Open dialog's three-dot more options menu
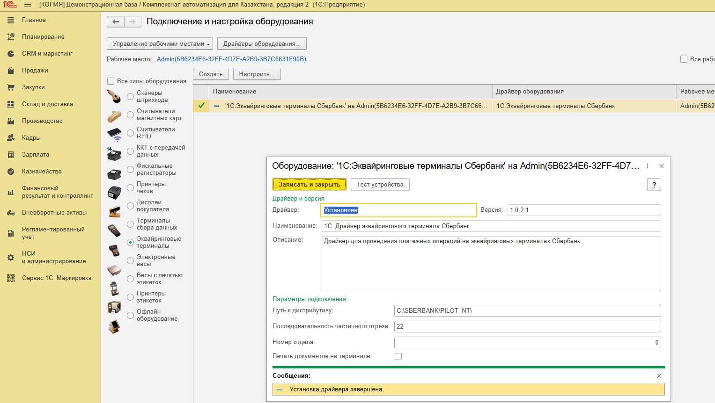This screenshot has width=715, height=403. tap(648, 166)
